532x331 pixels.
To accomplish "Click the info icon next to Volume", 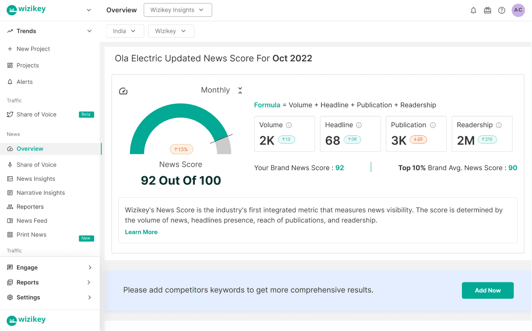I will click(289, 125).
